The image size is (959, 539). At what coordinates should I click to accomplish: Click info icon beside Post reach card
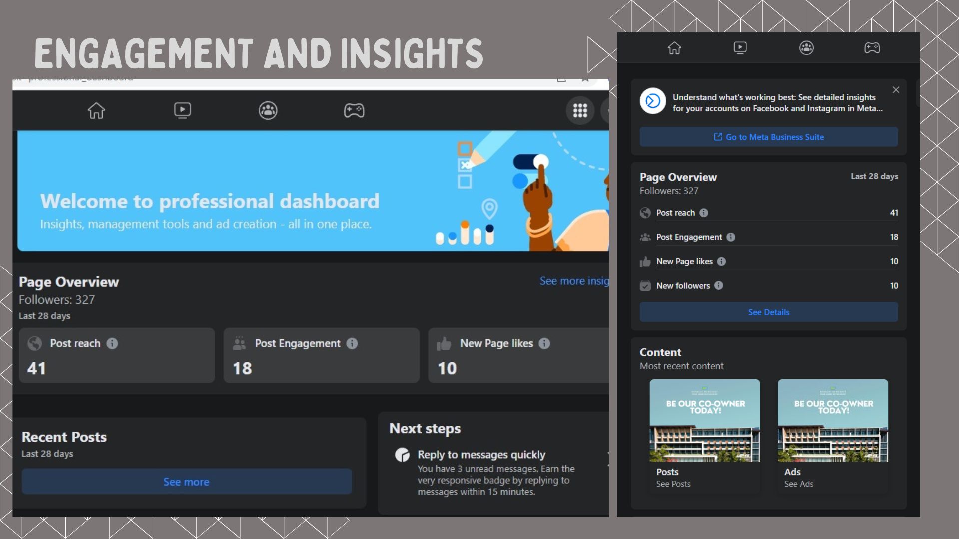coord(112,343)
